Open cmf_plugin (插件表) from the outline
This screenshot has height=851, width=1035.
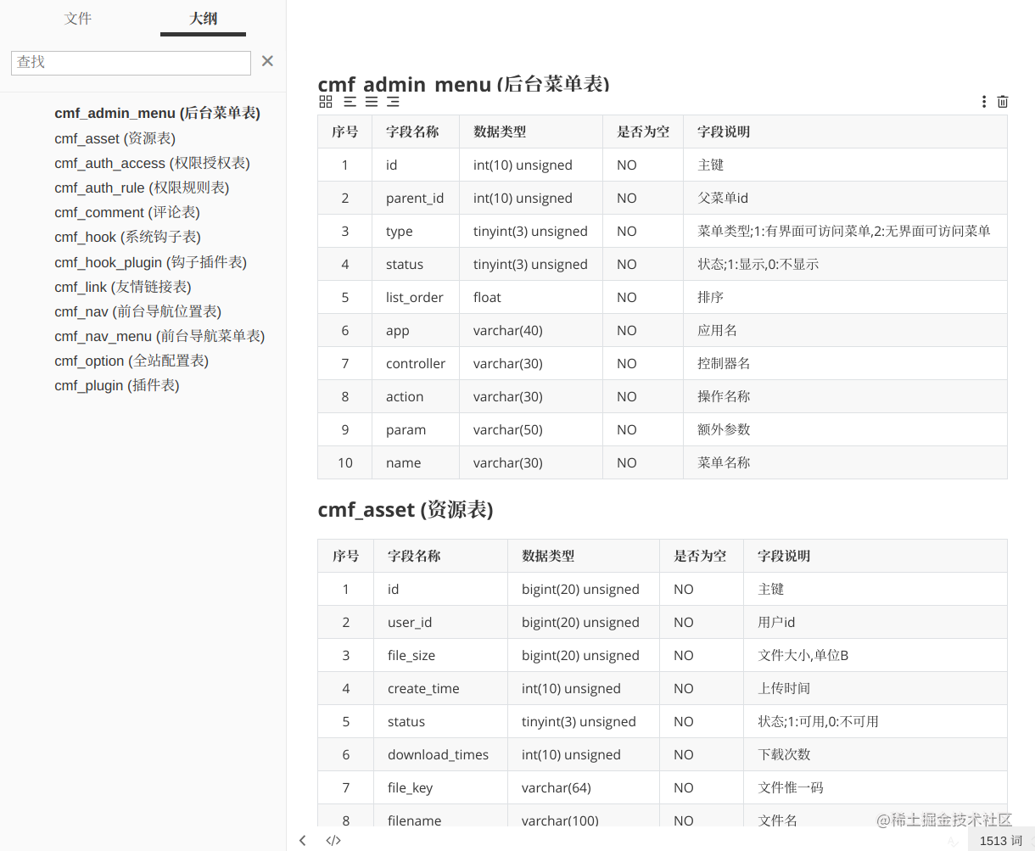(116, 385)
